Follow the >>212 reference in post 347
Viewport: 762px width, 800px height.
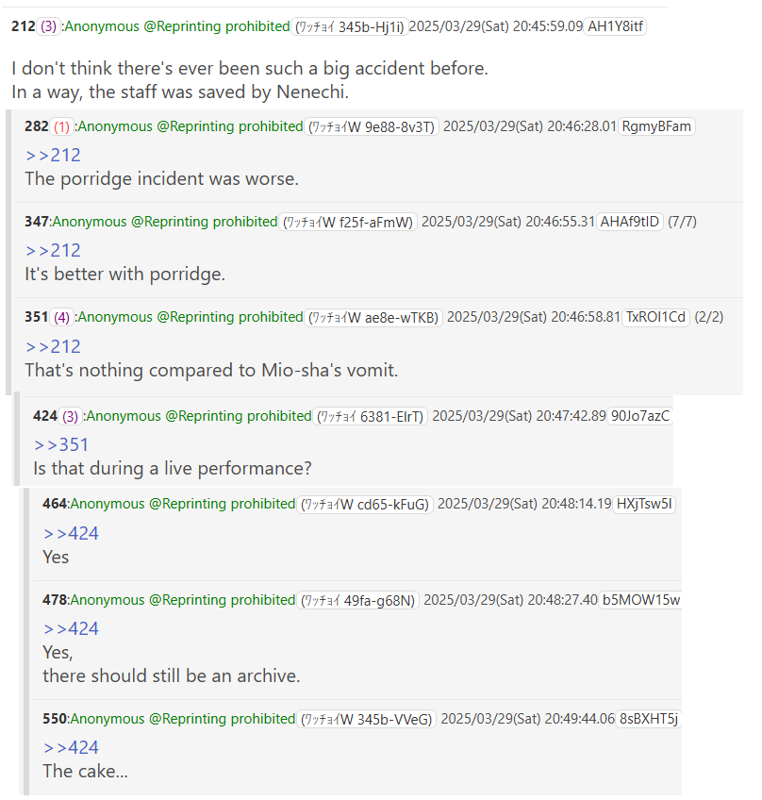click(x=53, y=251)
